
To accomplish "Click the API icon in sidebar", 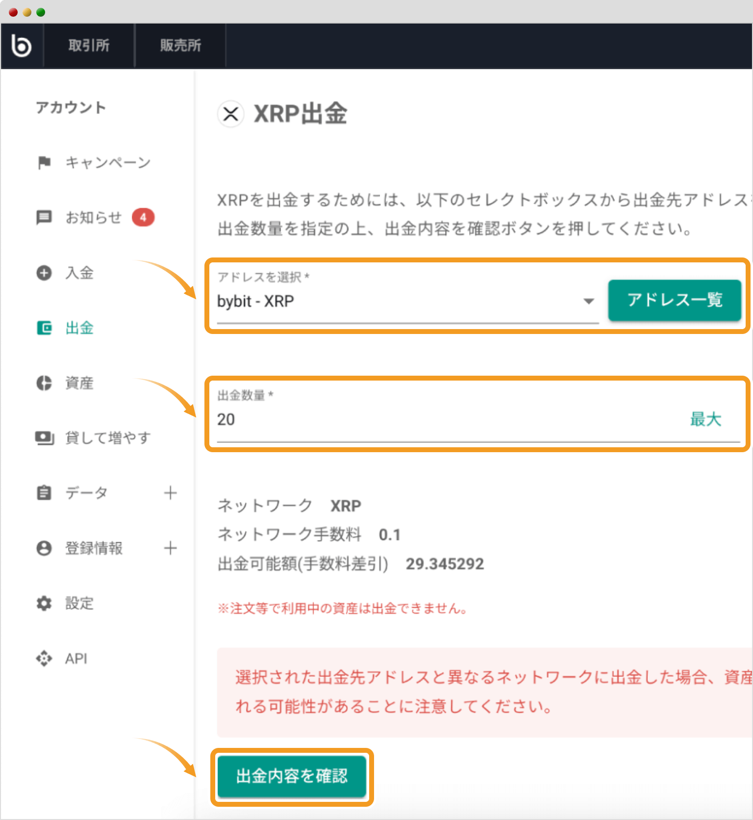I will coord(44,658).
